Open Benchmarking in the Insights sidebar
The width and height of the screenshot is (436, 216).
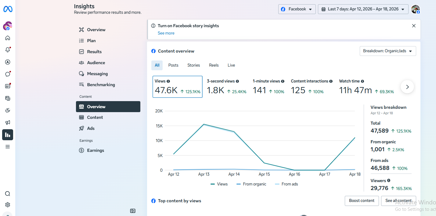coord(108,85)
